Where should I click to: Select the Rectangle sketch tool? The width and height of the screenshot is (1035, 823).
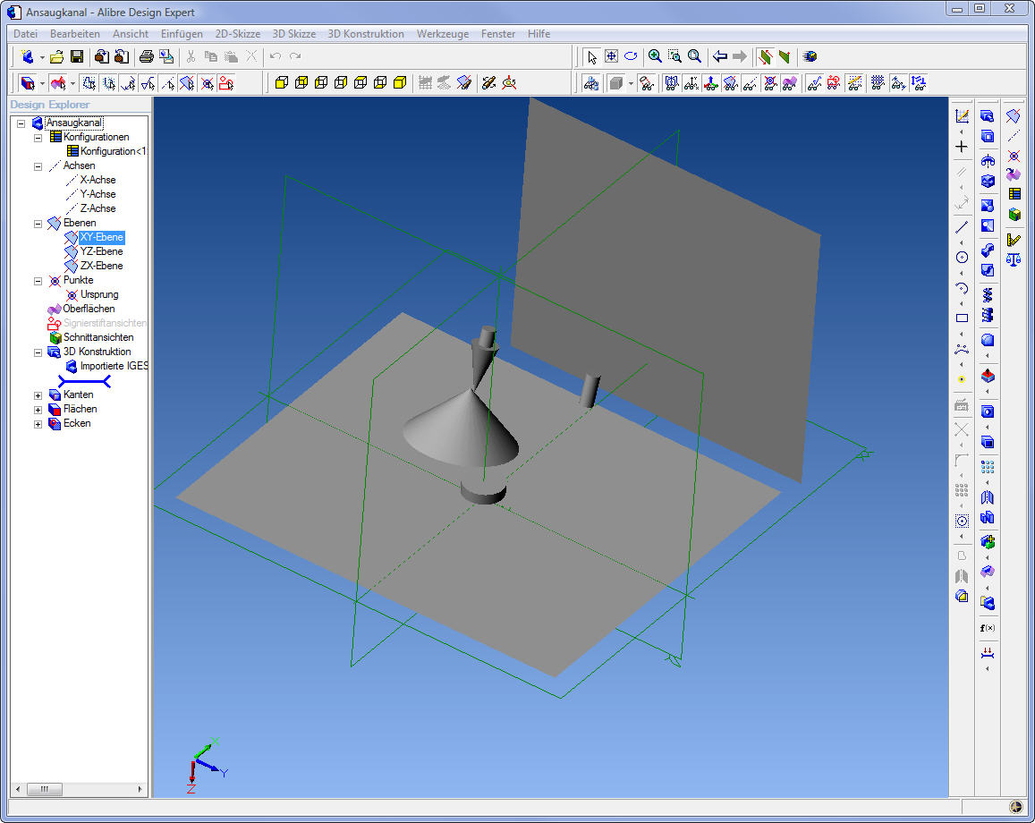(x=962, y=318)
